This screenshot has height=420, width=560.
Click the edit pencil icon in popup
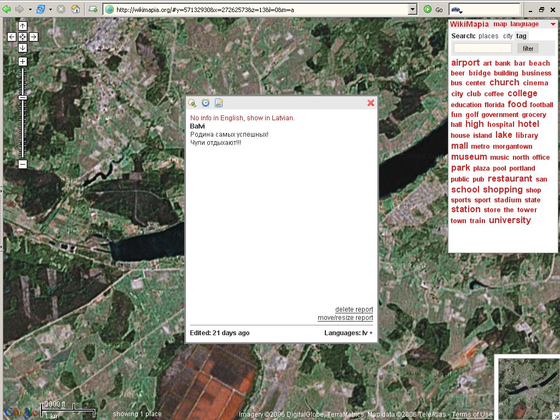(219, 103)
